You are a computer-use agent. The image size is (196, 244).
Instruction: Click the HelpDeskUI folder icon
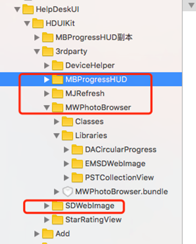(x=28, y=9)
